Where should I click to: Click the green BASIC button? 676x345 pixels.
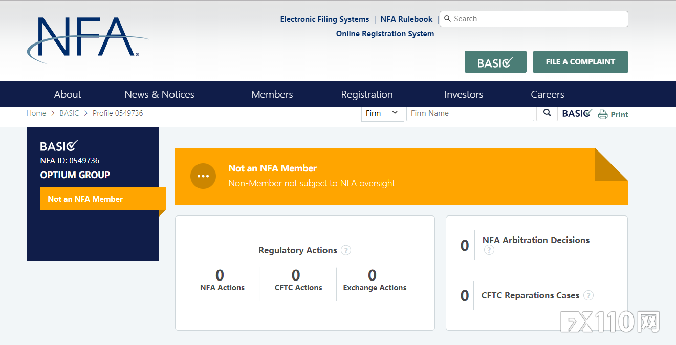pyautogui.click(x=495, y=62)
